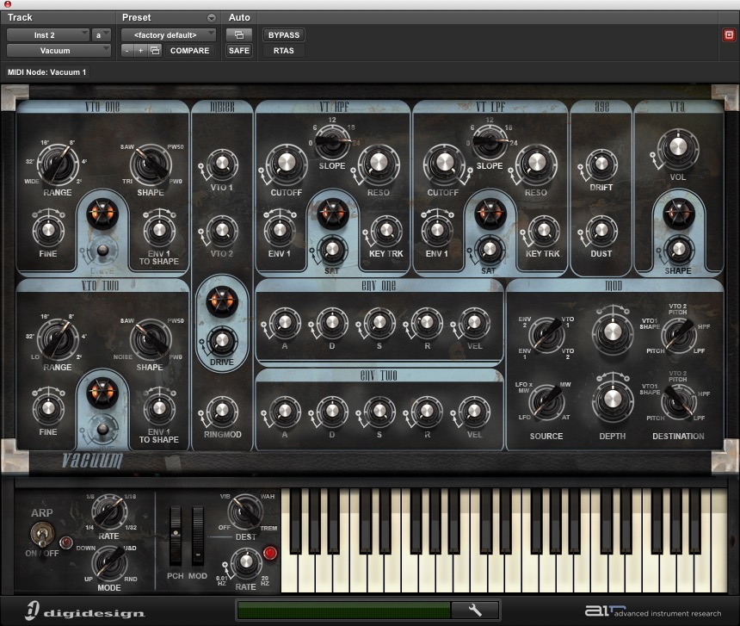Open the factory default preset dropdown
Image resolution: width=740 pixels, height=626 pixels.
pos(169,35)
